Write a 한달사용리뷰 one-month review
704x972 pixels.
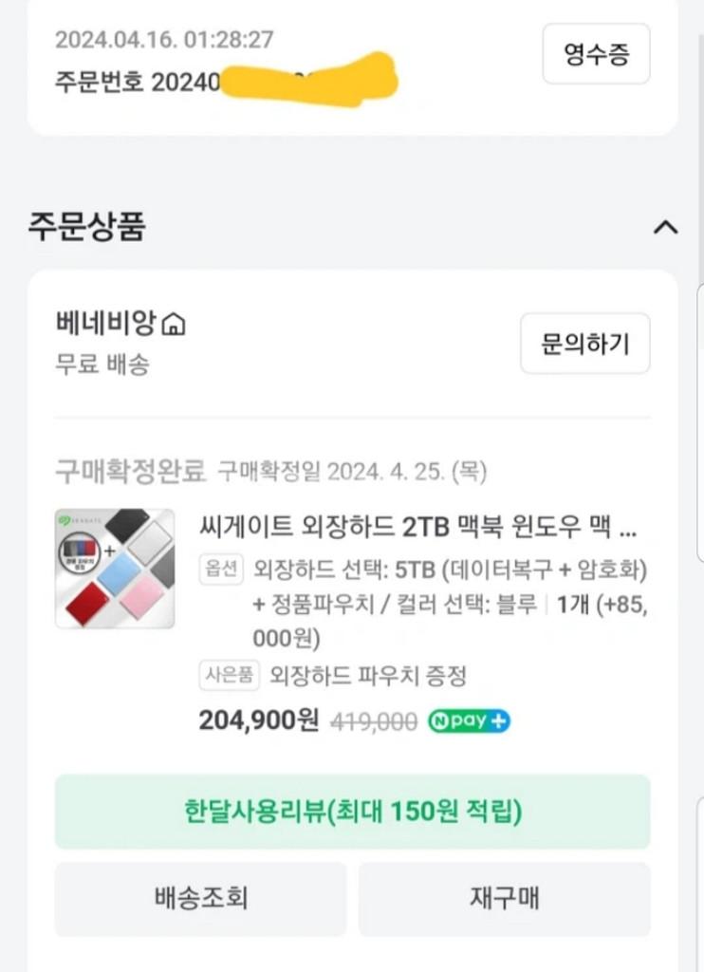coord(352,812)
